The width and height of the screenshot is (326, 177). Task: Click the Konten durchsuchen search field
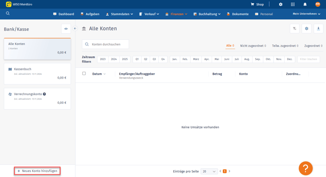tap(106, 44)
